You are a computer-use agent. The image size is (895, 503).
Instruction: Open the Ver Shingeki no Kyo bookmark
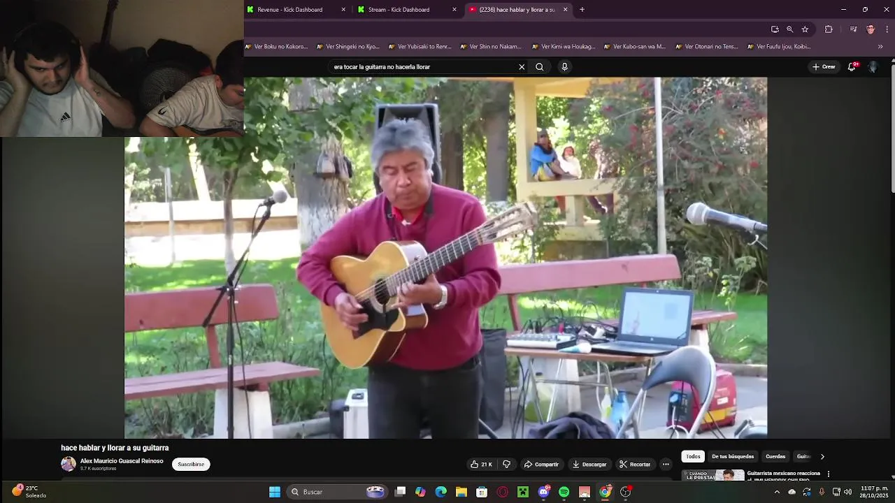348,47
